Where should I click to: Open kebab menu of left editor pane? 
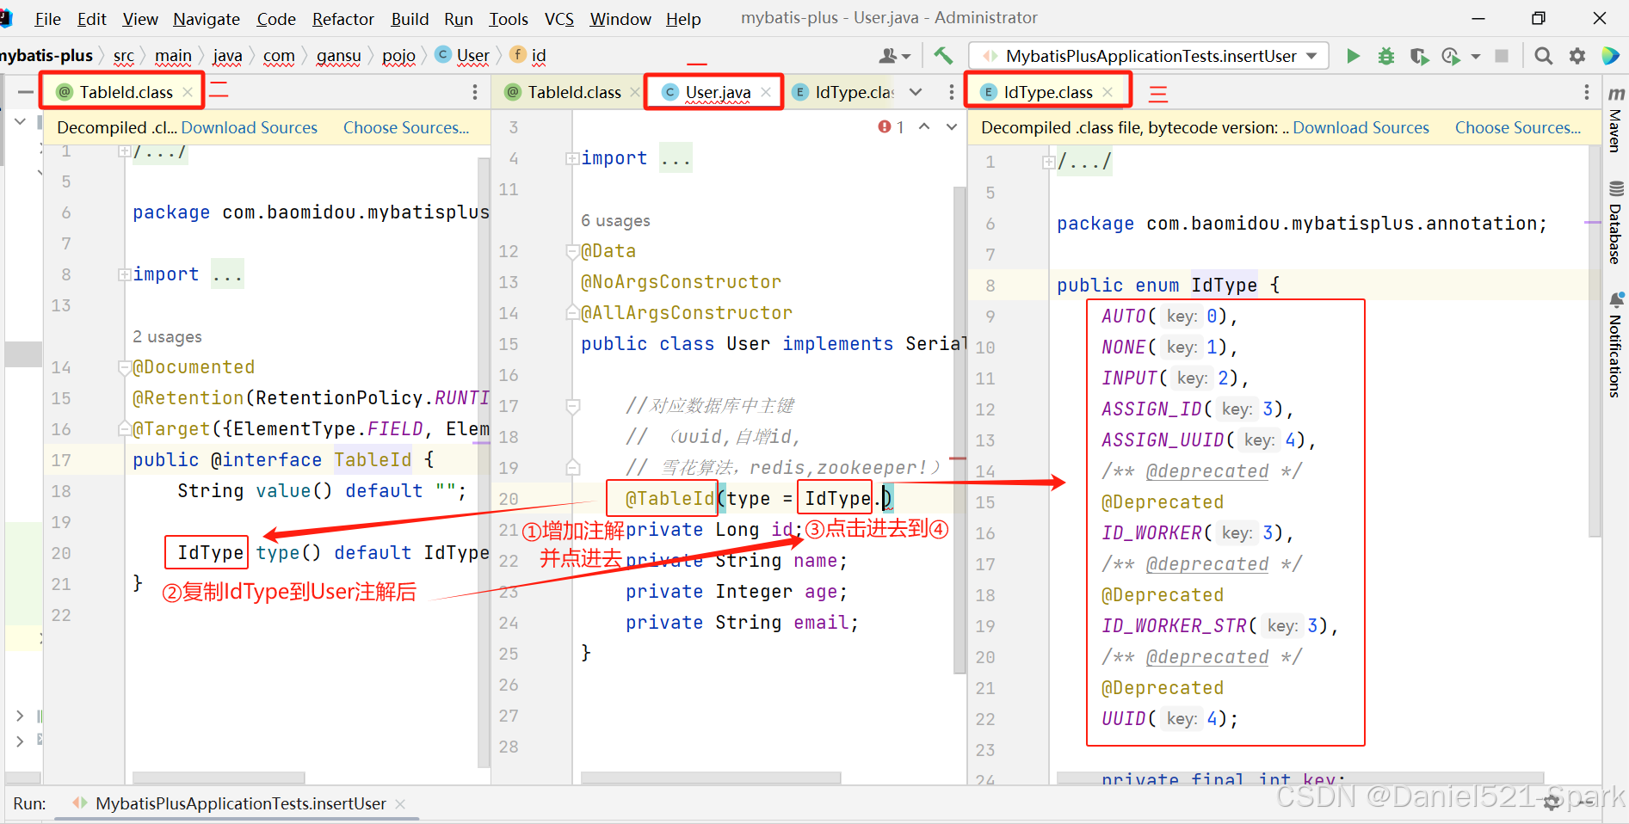coord(475,92)
